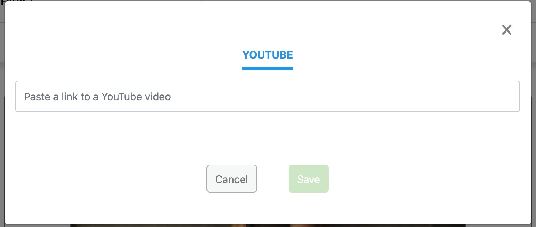The image size is (536, 227).
Task: Select the 'Paste a link to a YouTube video' box
Action: coord(267,96)
